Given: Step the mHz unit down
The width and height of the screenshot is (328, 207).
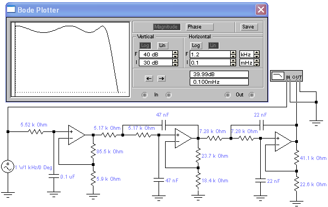Looking at the screenshot, I should click(257, 64).
